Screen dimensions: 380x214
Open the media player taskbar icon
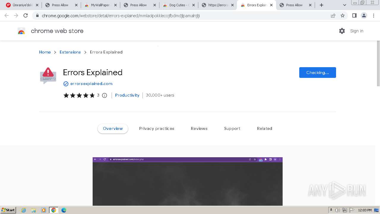44,210
